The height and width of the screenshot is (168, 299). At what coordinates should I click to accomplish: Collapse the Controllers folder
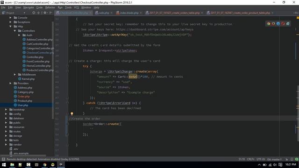coord(15,31)
